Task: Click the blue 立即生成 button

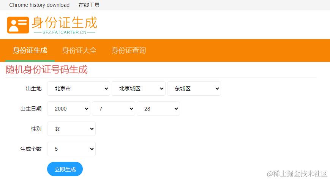Action: pyautogui.click(x=65, y=169)
